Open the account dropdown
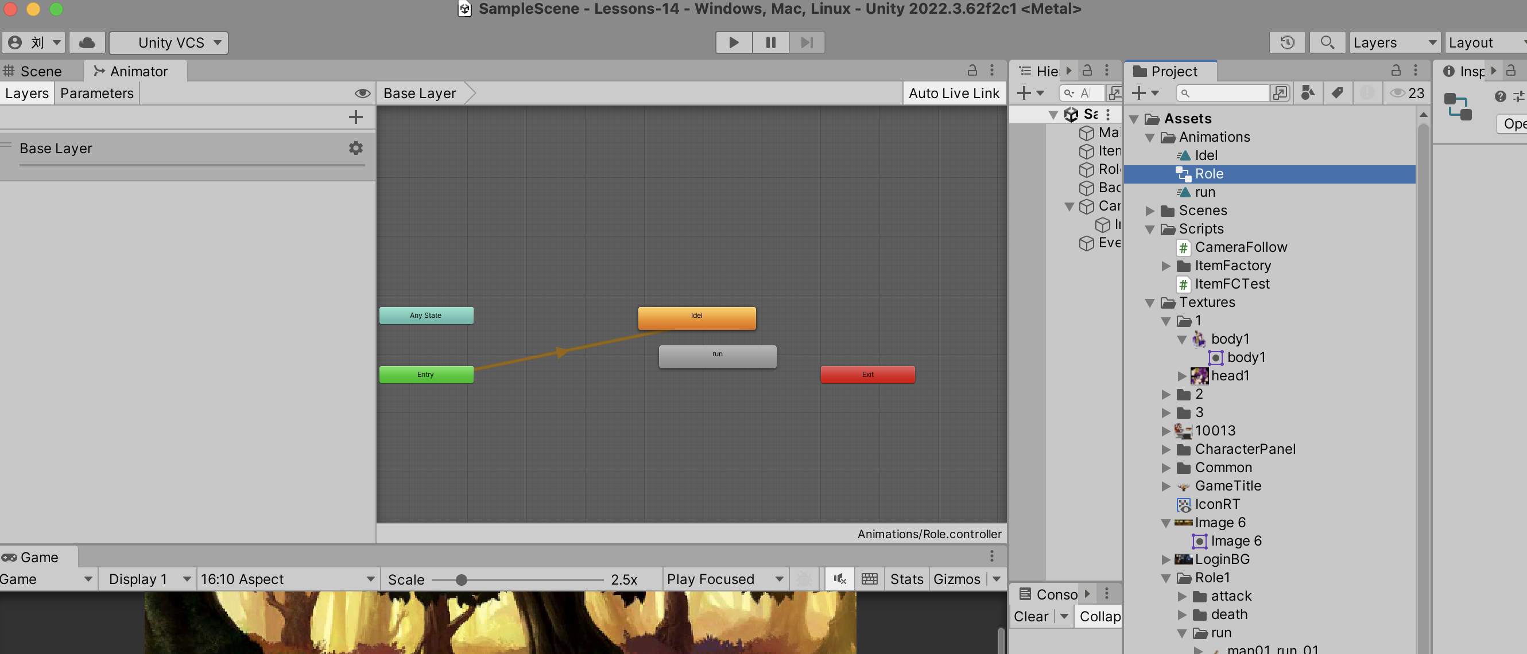The image size is (1527, 654). (x=34, y=42)
